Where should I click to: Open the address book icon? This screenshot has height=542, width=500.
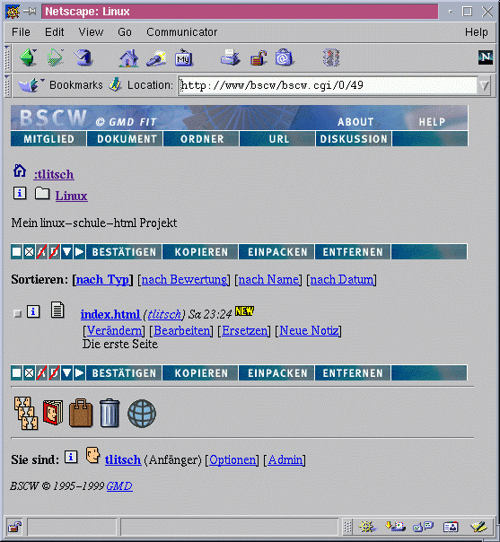(x=53, y=413)
